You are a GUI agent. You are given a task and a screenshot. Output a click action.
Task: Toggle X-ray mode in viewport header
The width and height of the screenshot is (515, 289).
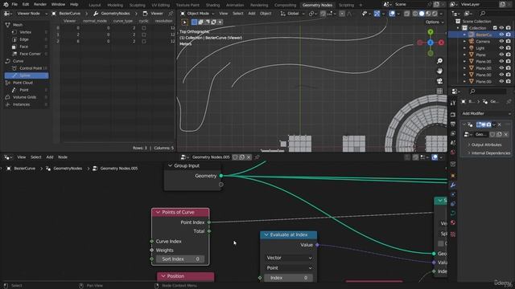pos(407,14)
